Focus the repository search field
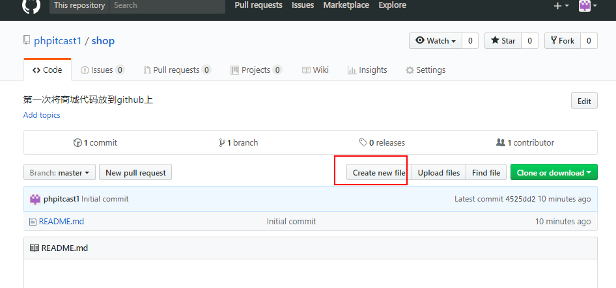This screenshot has width=616, height=288. point(166,5)
